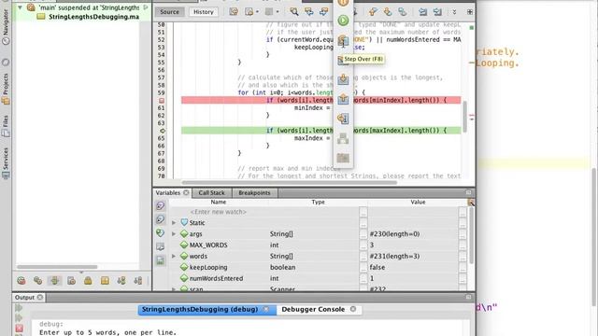Click the greyed Apply Code Changes icon
This screenshot has width=598, height=336.
point(343,138)
